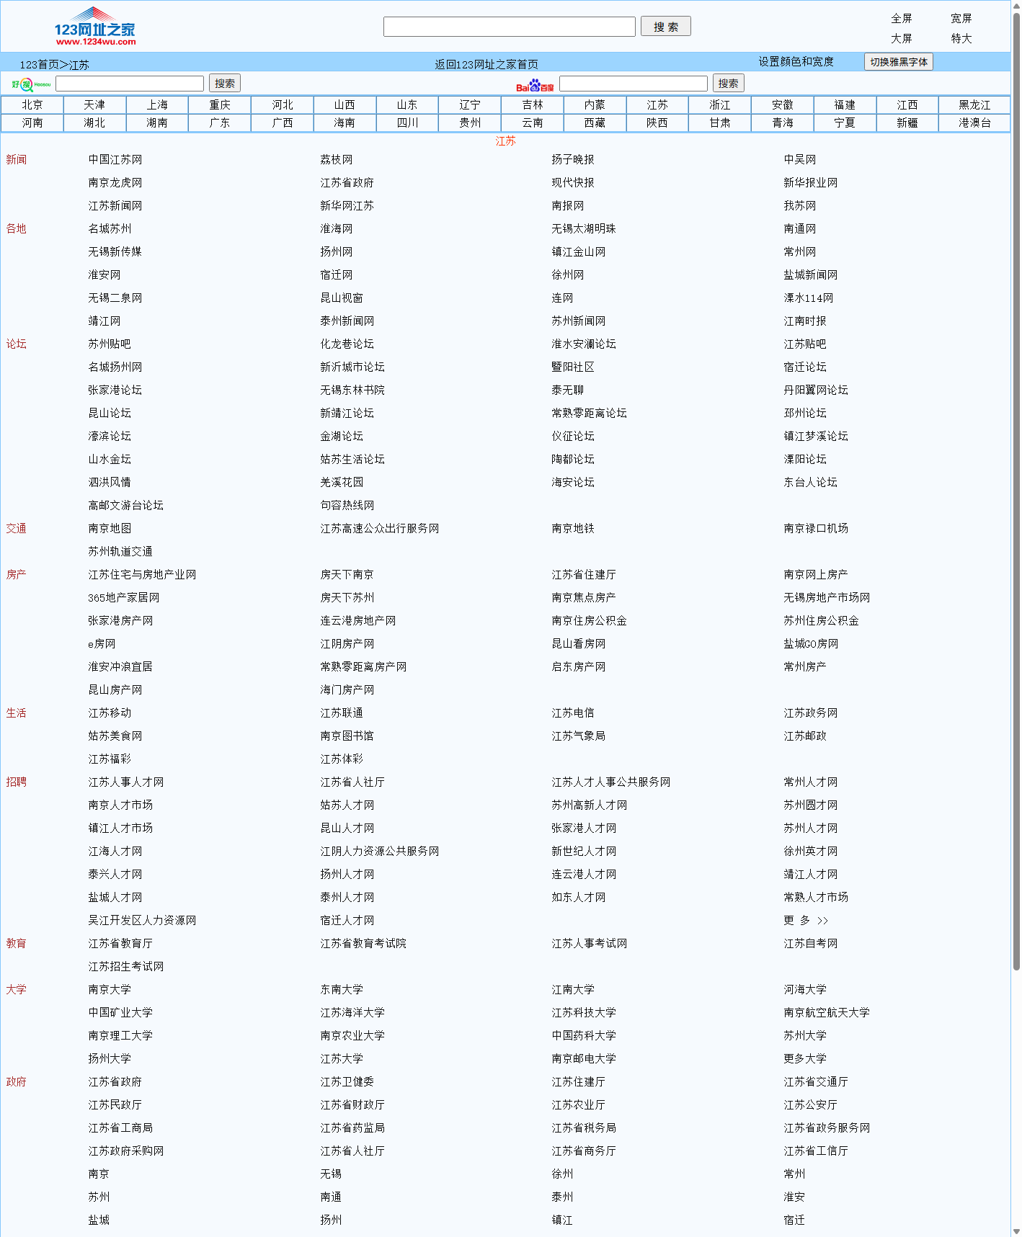Focus the top main search input field
The width and height of the screenshot is (1022, 1237).
tap(509, 27)
